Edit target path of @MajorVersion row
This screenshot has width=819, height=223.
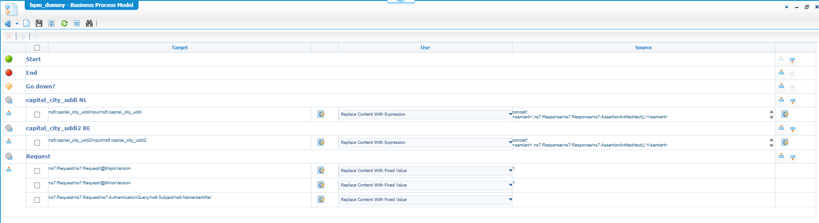(x=321, y=170)
